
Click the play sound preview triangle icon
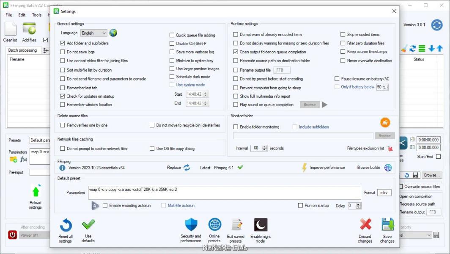324,105
